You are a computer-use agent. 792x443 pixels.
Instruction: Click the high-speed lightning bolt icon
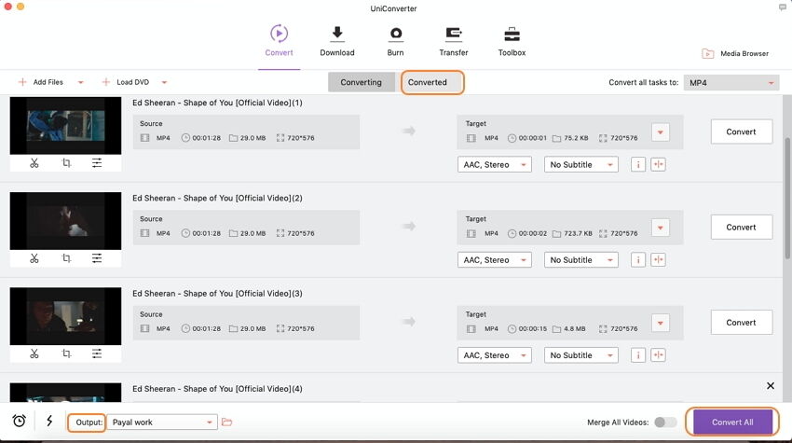(49, 421)
